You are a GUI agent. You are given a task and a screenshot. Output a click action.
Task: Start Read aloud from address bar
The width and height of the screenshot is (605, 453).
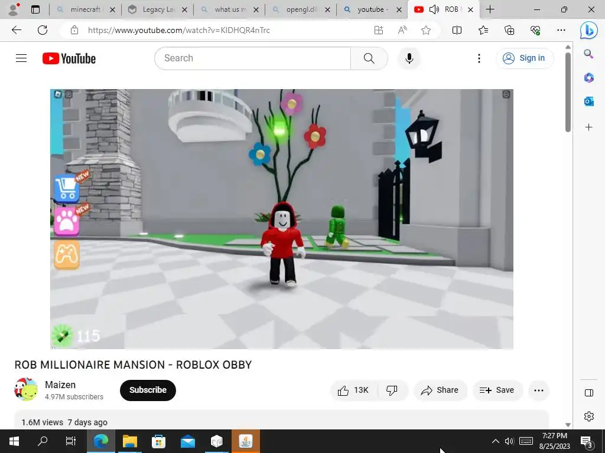click(x=402, y=30)
